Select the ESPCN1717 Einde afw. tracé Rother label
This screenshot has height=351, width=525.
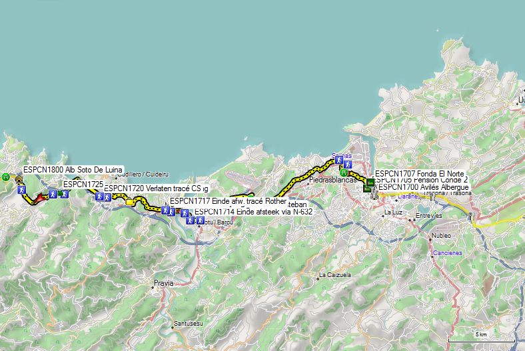click(x=228, y=201)
